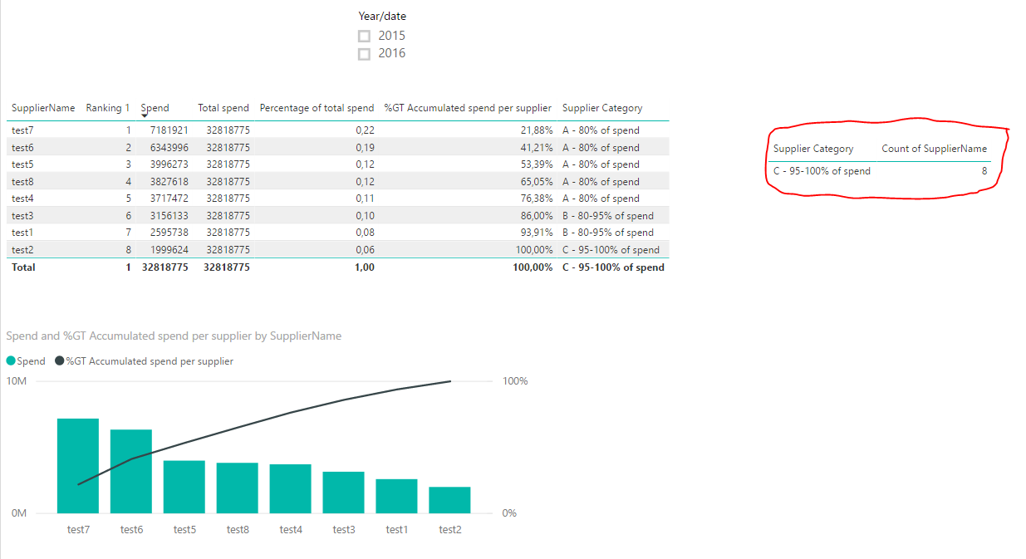Click %GT Accumulated spend per supplier header
This screenshot has height=559, width=1026.
click(x=468, y=108)
